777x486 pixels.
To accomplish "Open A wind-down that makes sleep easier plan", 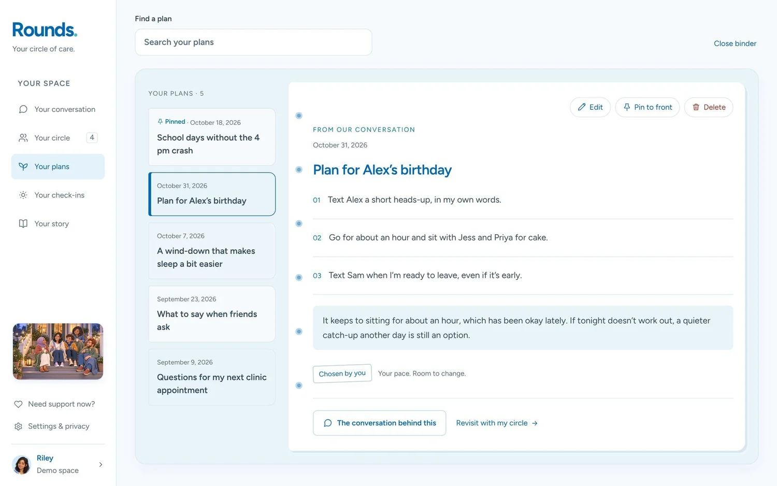I will 212,251.
